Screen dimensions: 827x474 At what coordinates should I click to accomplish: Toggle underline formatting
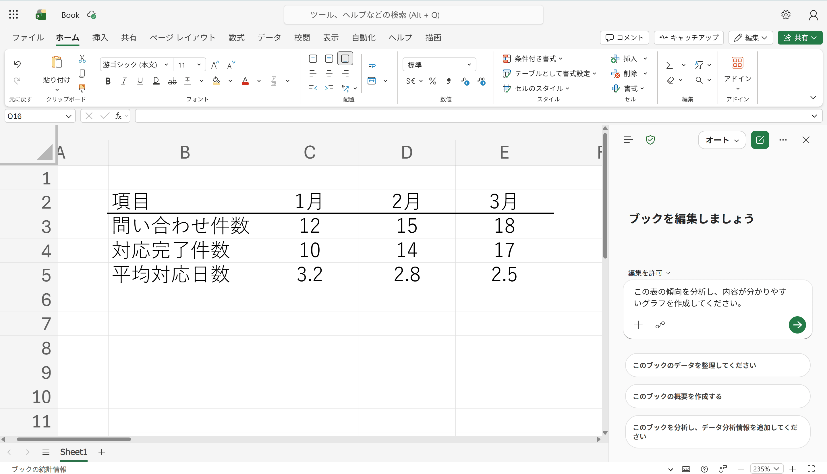[140, 81]
